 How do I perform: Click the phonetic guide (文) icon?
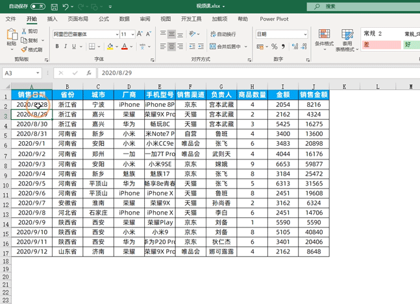point(142,47)
